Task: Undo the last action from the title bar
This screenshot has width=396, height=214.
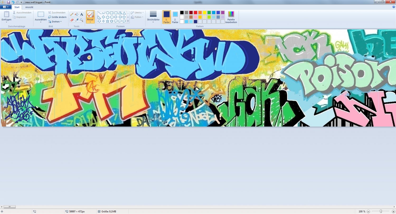Action: pos(13,2)
